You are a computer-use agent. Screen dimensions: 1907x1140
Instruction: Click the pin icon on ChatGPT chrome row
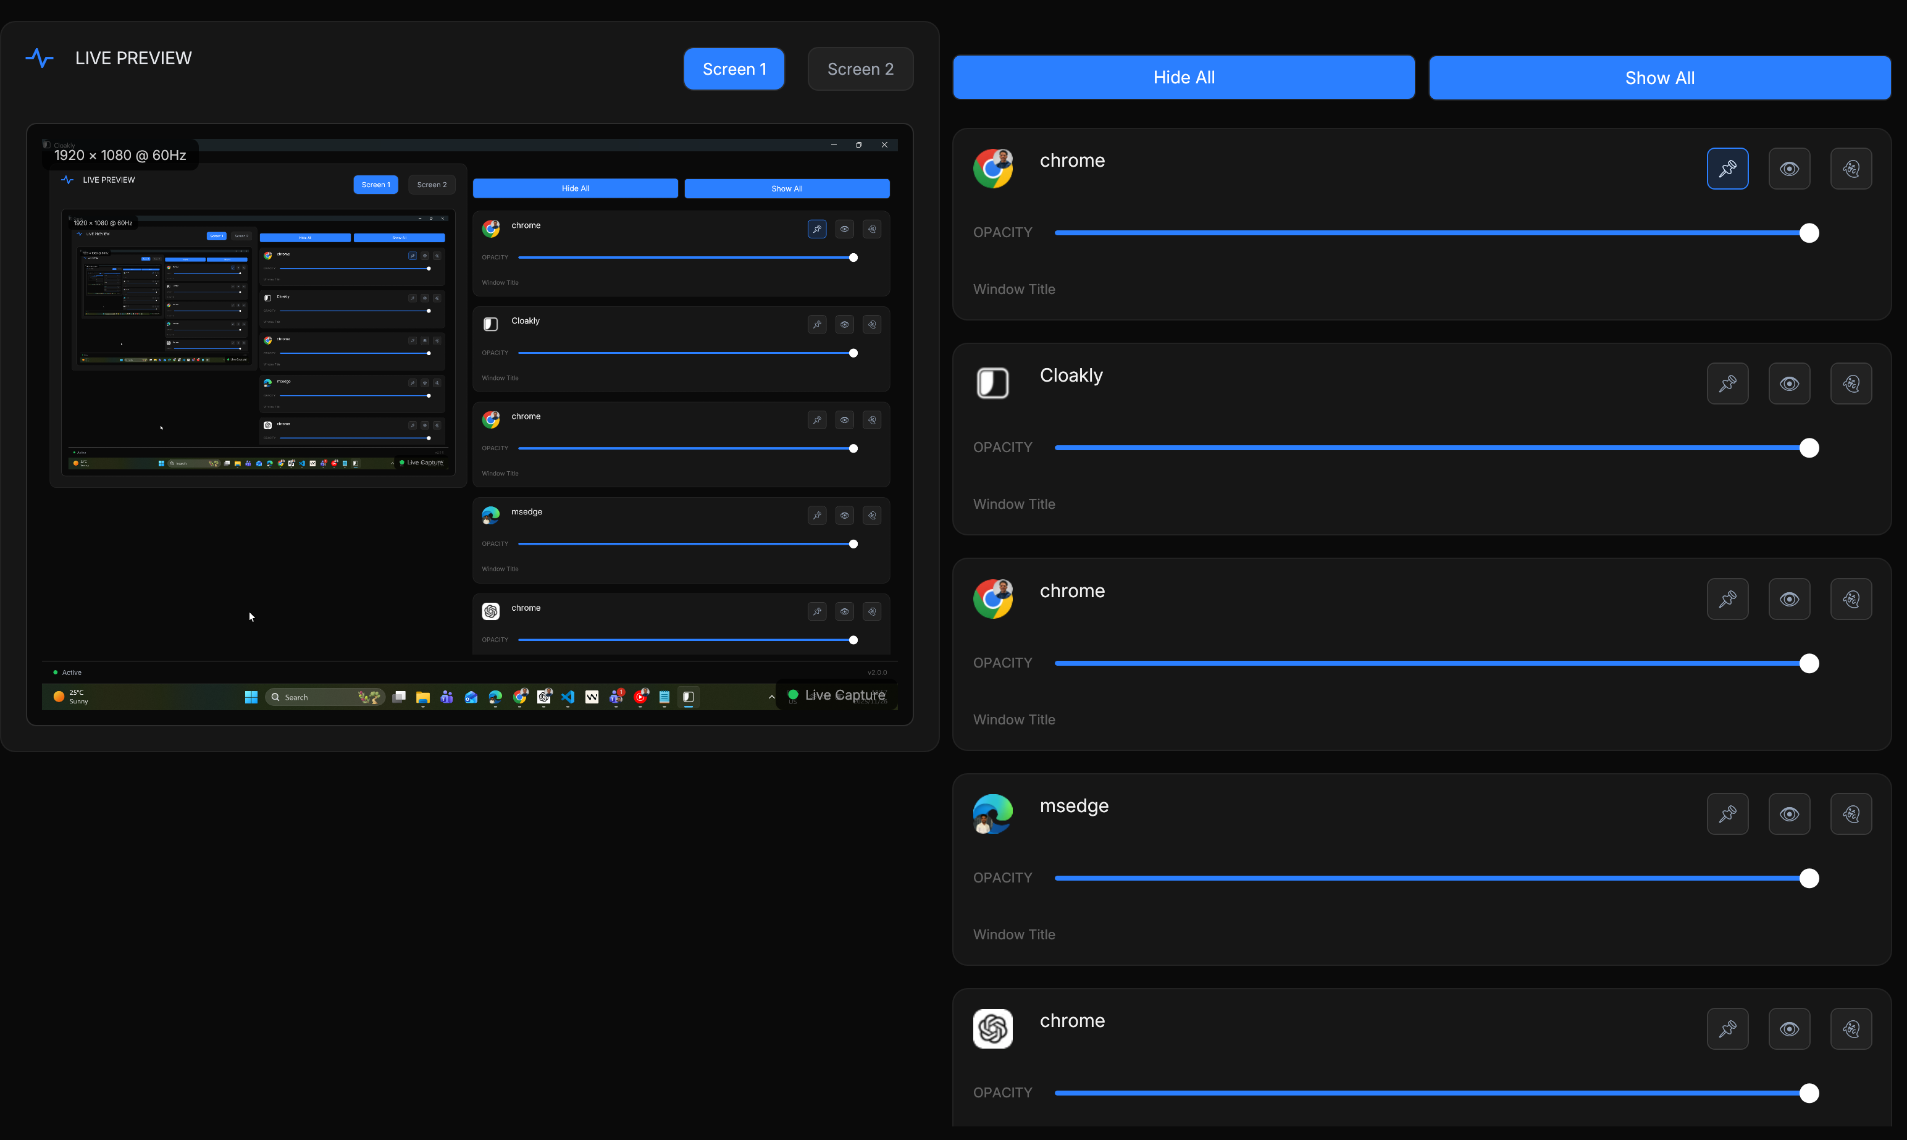1727,1029
